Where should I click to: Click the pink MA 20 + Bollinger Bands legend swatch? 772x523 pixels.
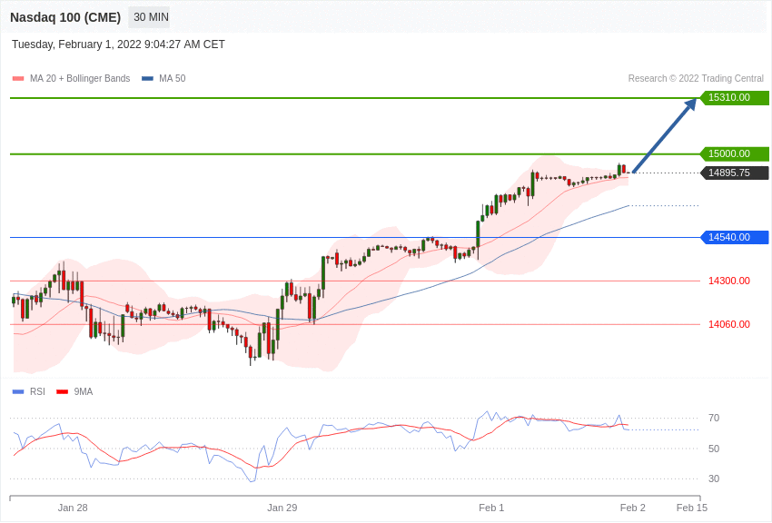(18, 79)
